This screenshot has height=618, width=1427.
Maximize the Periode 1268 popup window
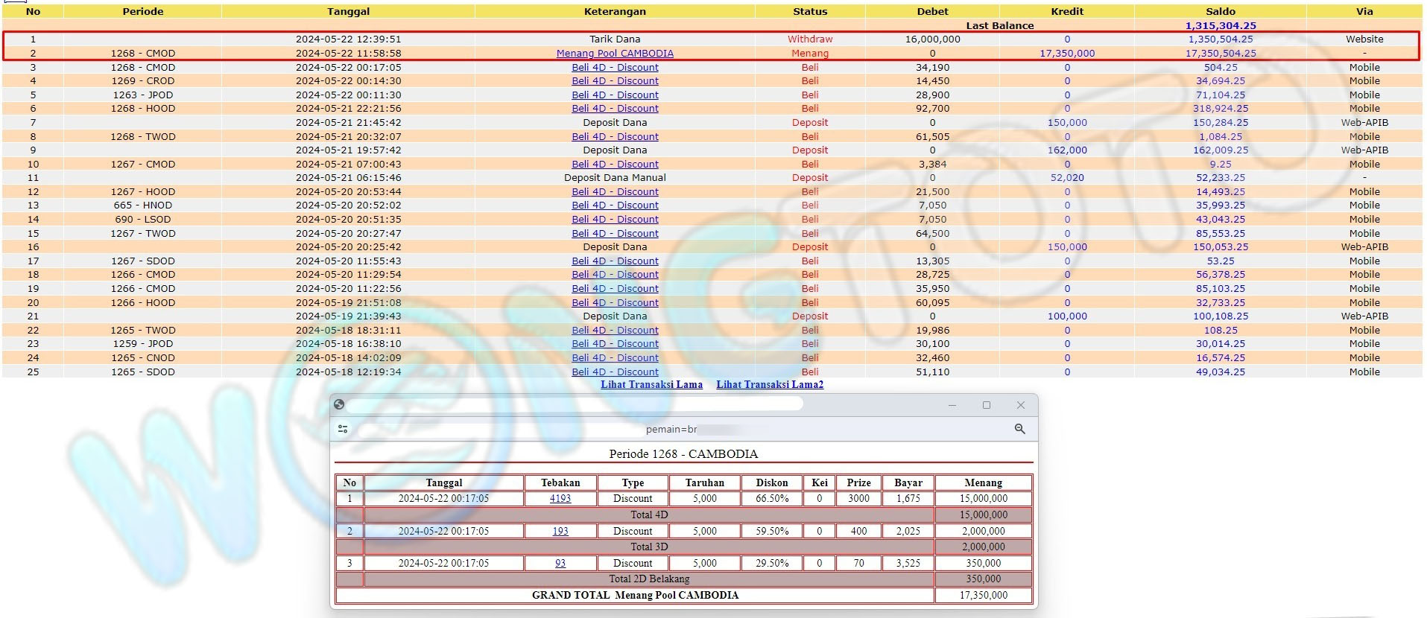986,405
